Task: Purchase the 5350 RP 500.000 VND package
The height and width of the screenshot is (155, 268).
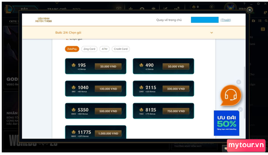Action: pyautogui.click(x=96, y=111)
